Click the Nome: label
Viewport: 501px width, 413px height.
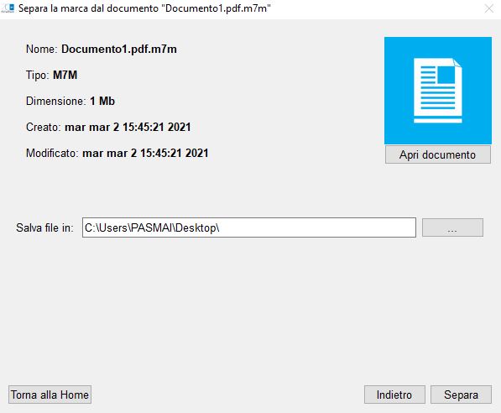pyautogui.click(x=41, y=50)
